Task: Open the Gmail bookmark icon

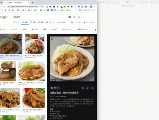Action: [44, 10]
